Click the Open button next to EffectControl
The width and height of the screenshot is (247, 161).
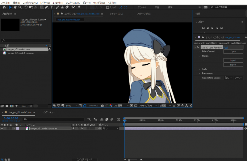click(233, 52)
